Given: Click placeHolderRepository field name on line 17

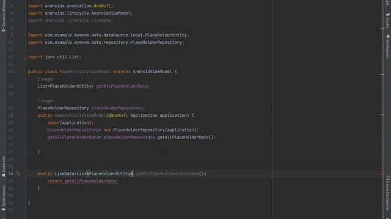Looking at the screenshot, I should (x=117, y=108).
